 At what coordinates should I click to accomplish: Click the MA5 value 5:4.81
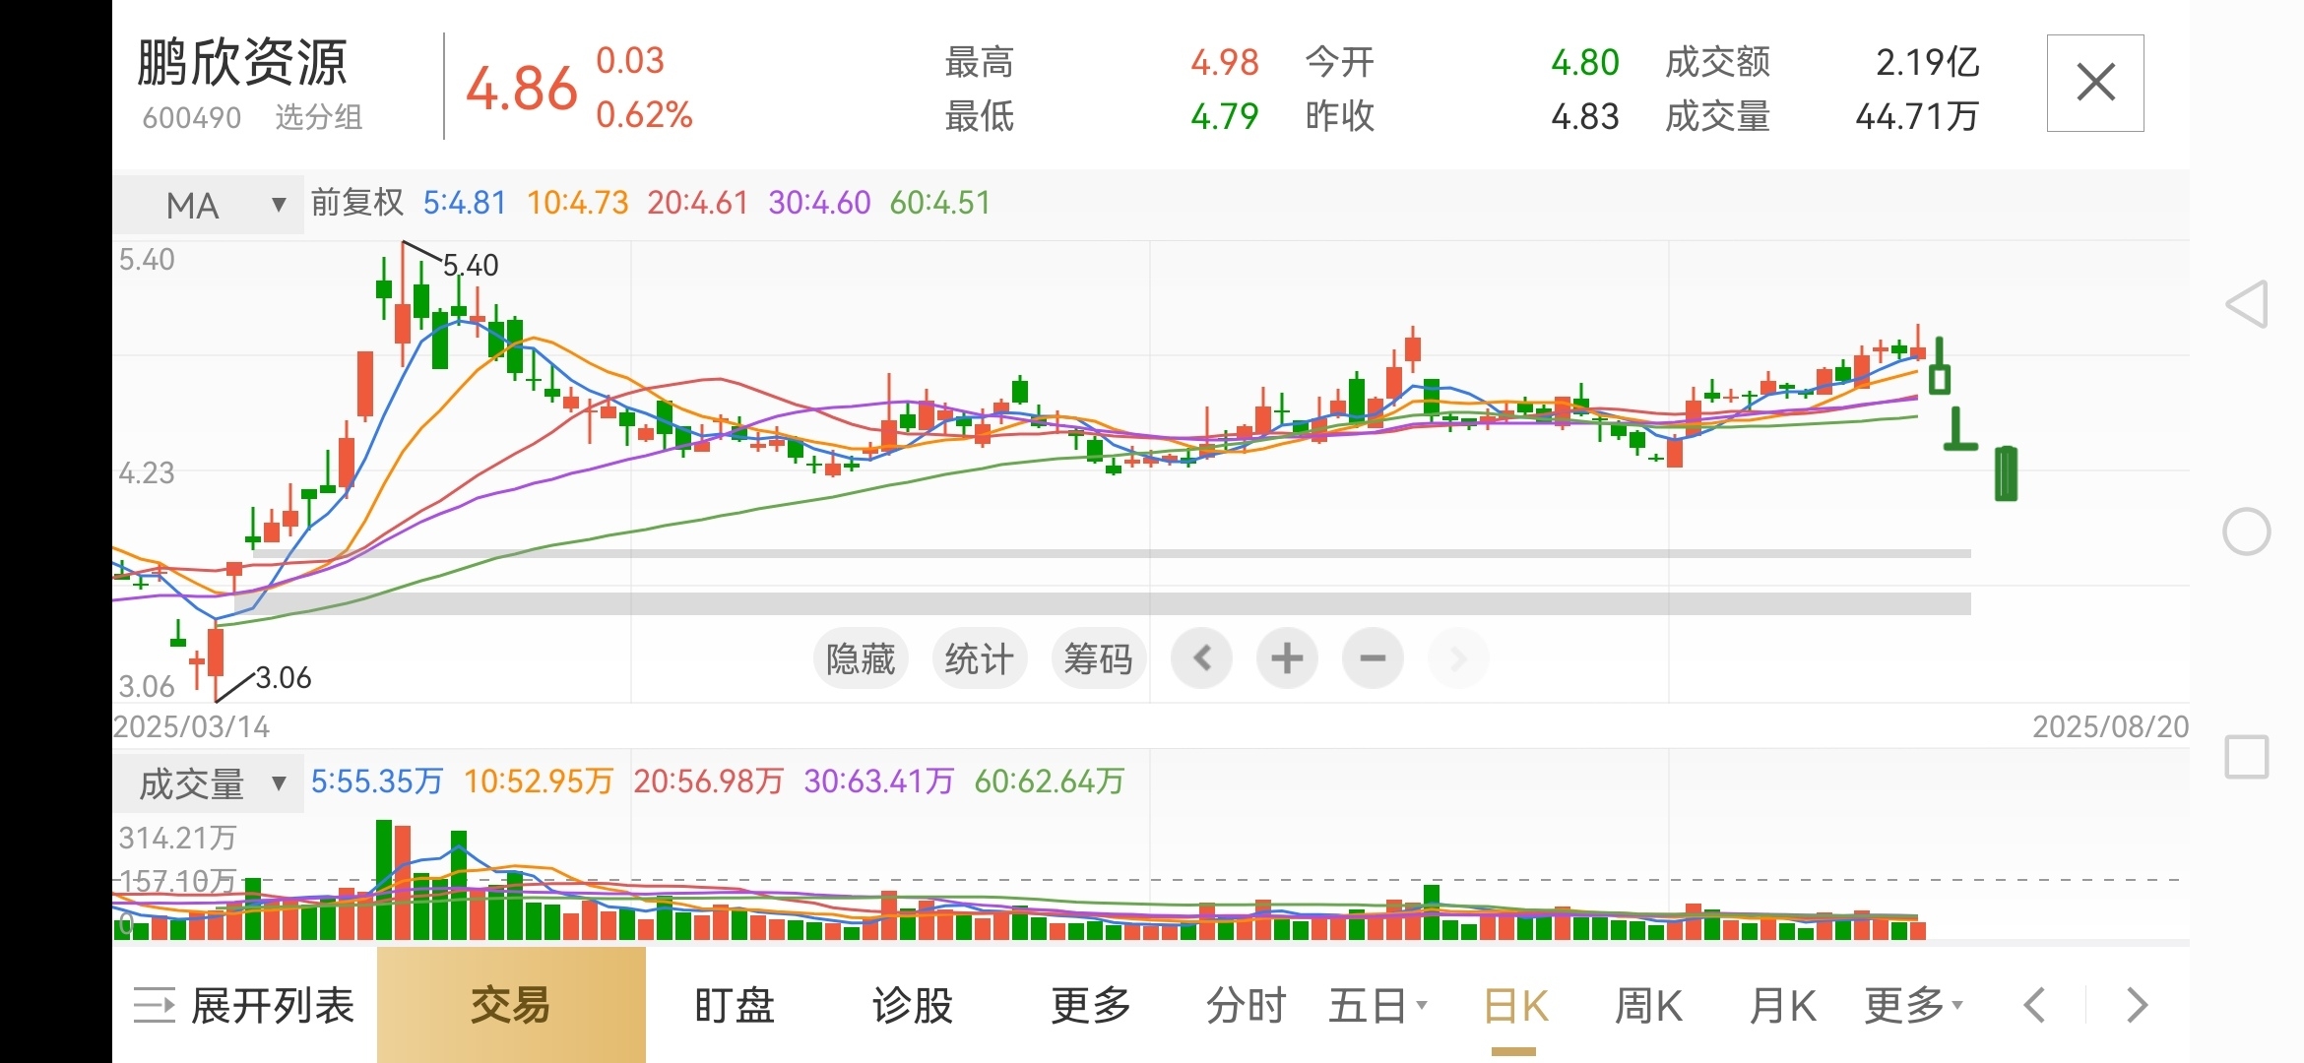pyautogui.click(x=465, y=203)
